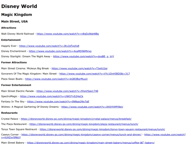This screenshot has height=144, width=192.
Task: Visit the Sorcerers Of The Magic Kingdom link
Action: pos(95,74)
